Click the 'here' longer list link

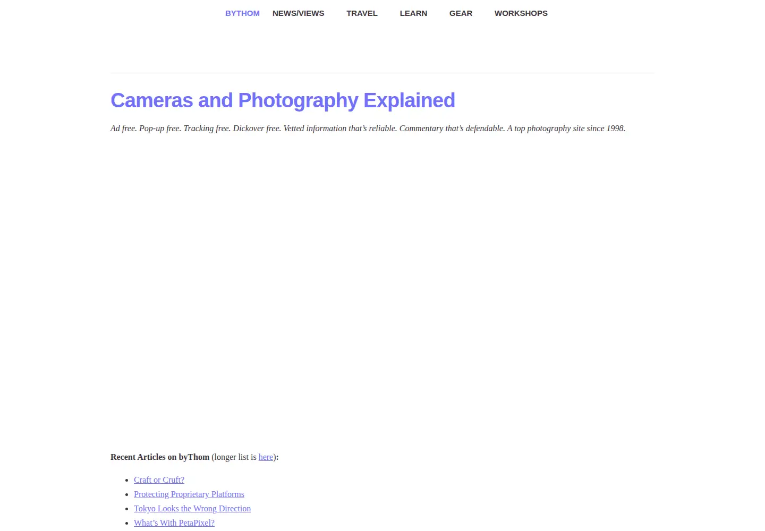click(266, 457)
